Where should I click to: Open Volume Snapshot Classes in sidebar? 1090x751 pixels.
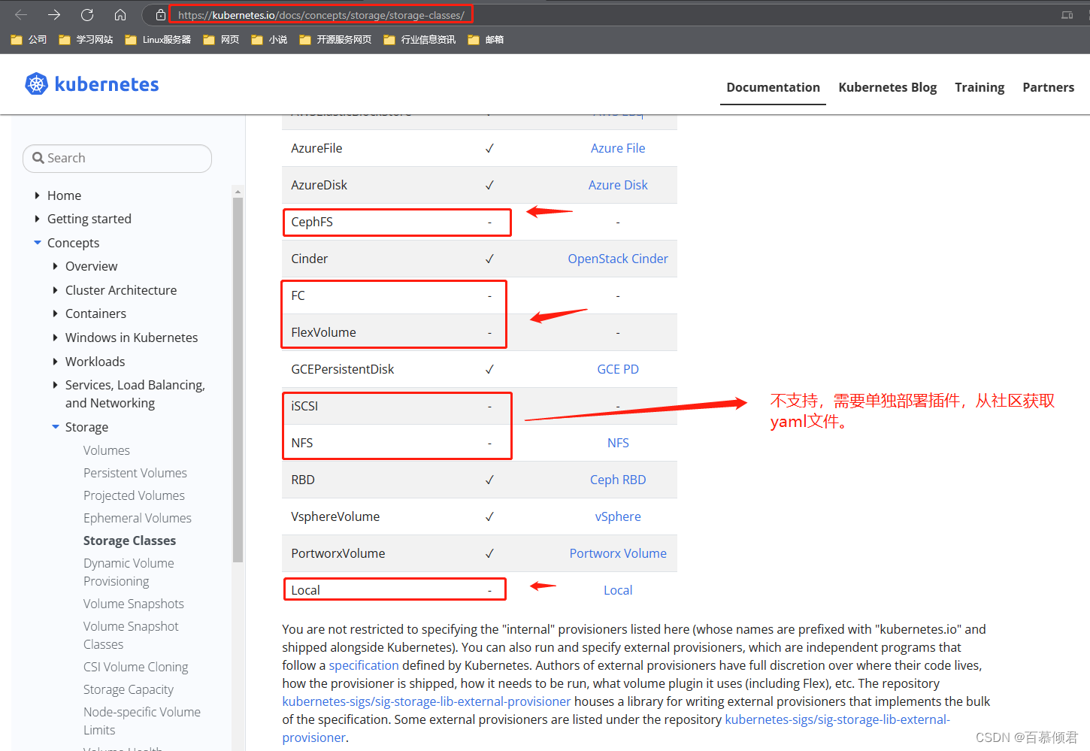(x=131, y=635)
